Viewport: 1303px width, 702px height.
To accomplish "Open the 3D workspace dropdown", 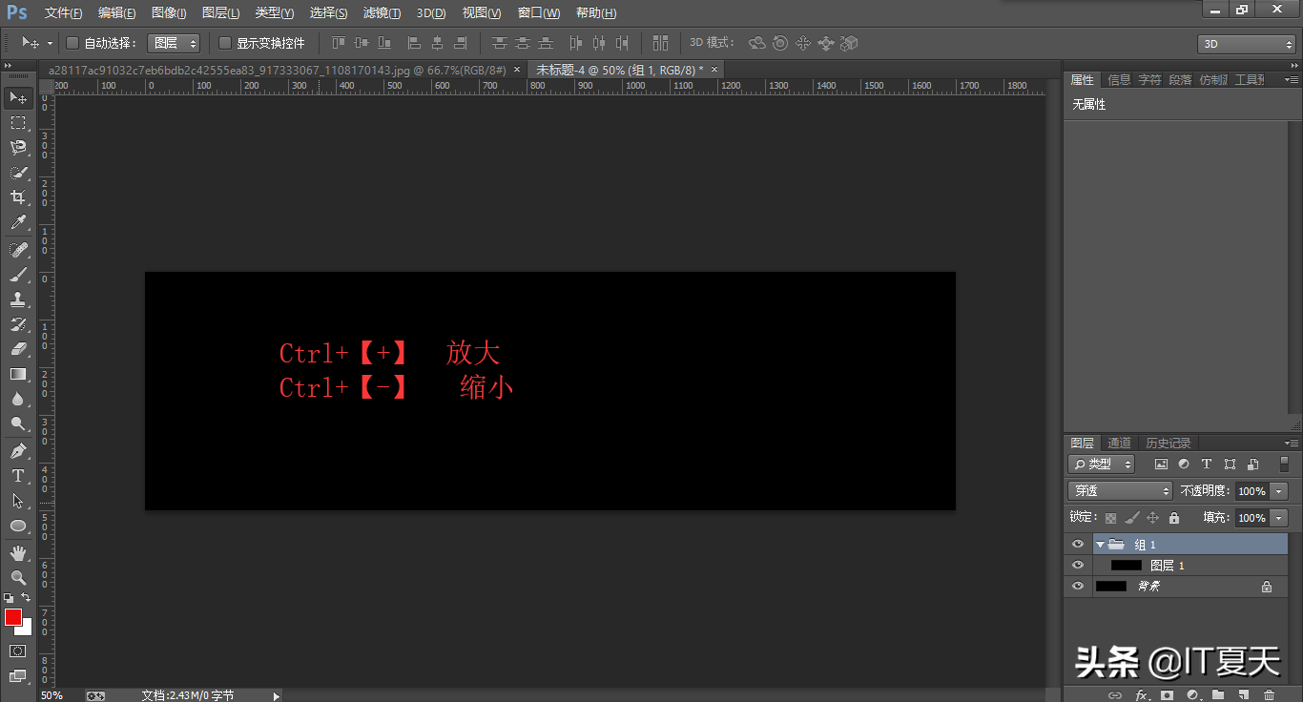I will 1247,44.
